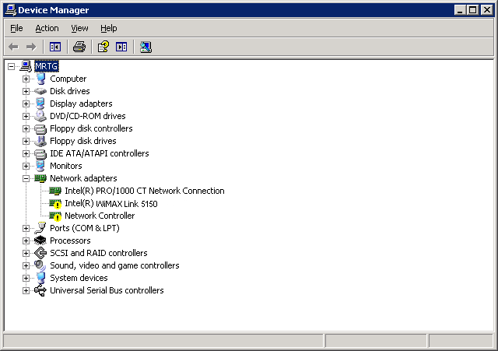The height and width of the screenshot is (351, 498).
Task: Expand the IDE ATA/ATAPI controllers node
Action: pos(26,154)
